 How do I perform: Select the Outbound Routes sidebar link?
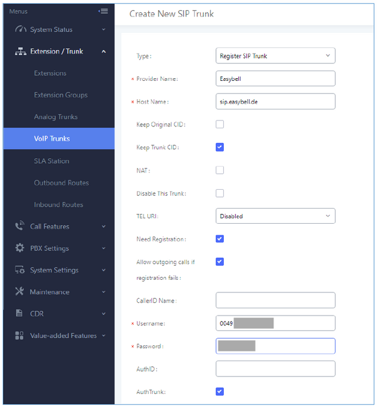(61, 183)
